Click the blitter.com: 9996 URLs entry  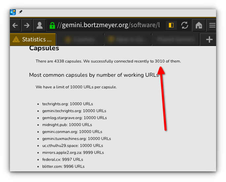pos(63,166)
